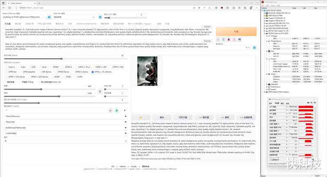The image size is (327, 177).
Task: Click into the positive prompt text box
Action: (108, 33)
